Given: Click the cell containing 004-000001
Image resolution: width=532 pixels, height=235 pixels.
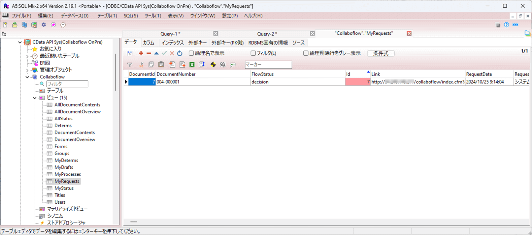Looking at the screenshot, I should [203, 82].
